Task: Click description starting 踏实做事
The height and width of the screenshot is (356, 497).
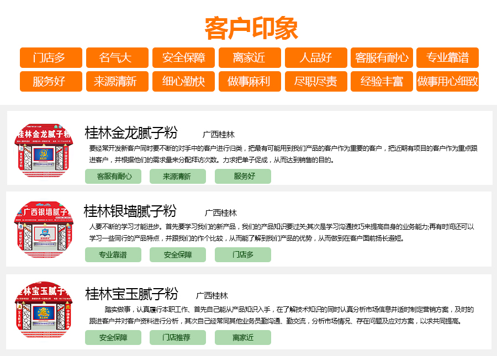Action: tap(282, 315)
